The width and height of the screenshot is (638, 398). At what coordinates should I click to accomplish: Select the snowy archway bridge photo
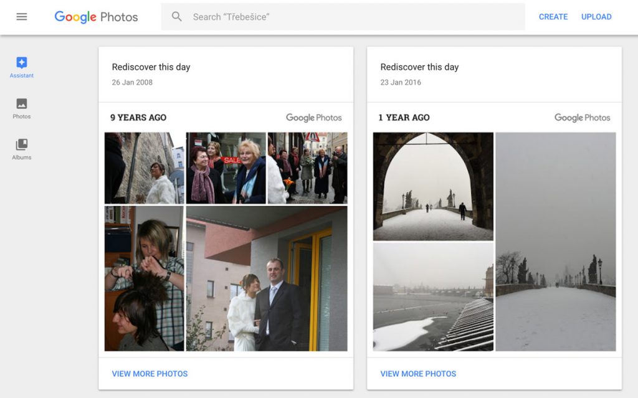point(433,186)
